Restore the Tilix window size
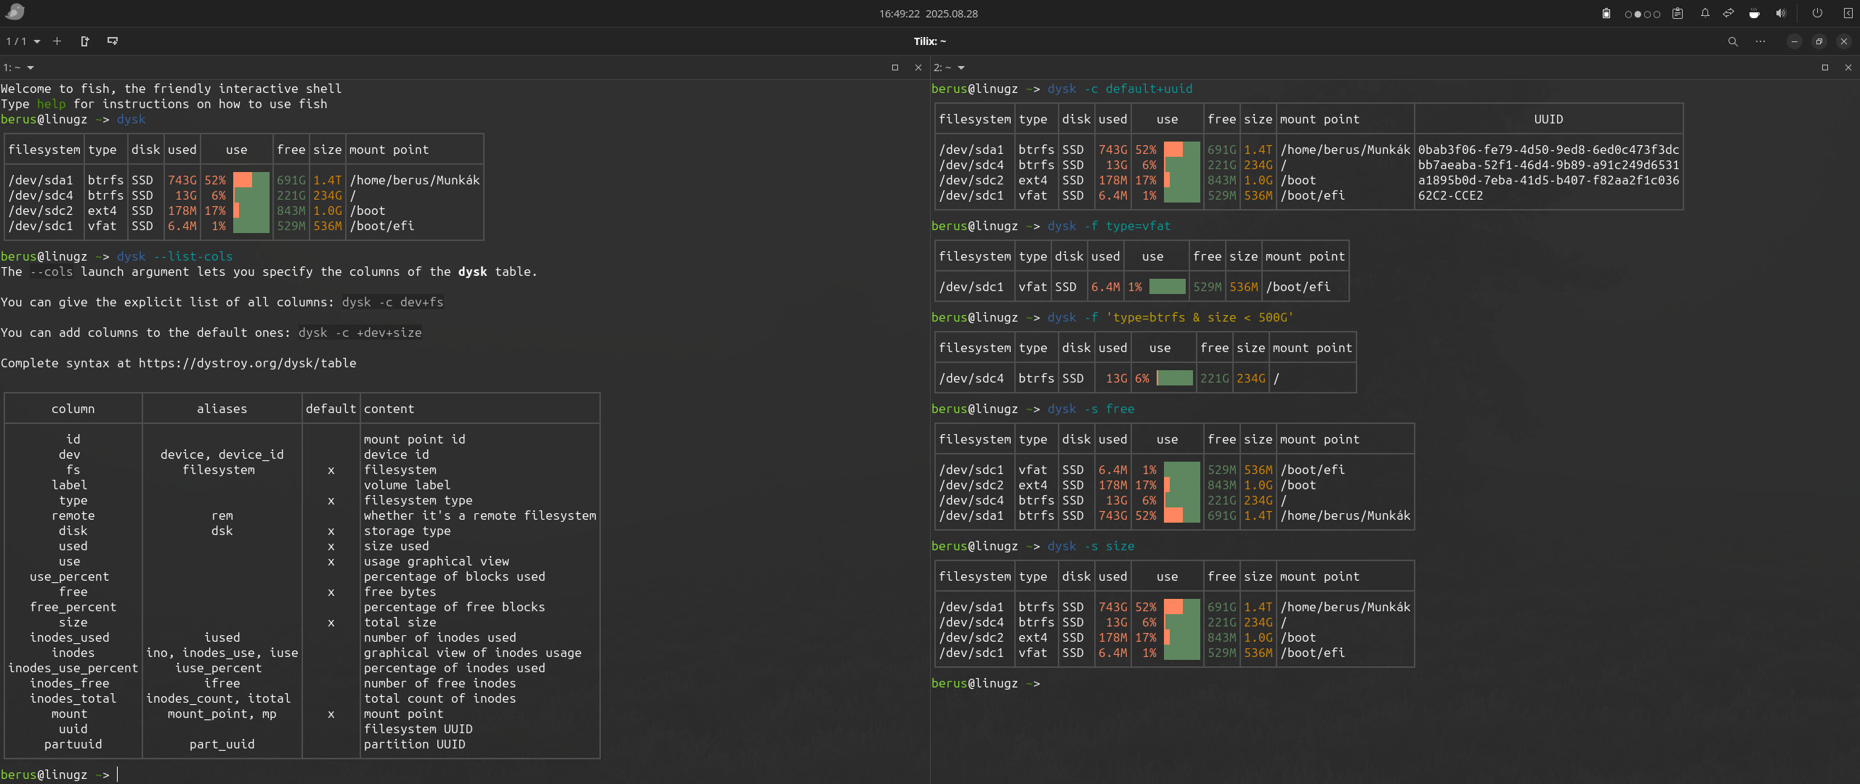The height and width of the screenshot is (784, 1860). (1819, 41)
